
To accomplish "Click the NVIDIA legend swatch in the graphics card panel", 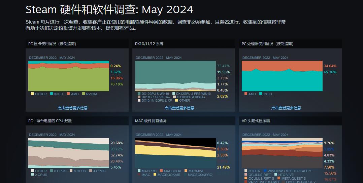I will point(83,94).
